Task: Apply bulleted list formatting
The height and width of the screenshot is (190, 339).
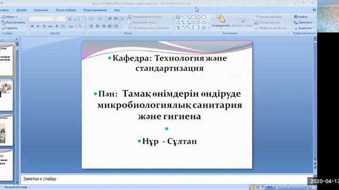Action: pos(92,19)
